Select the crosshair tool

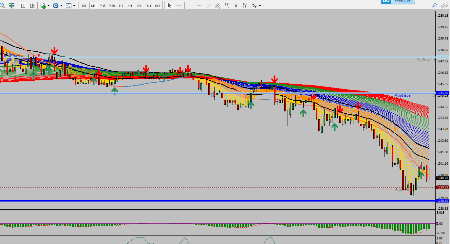click(179, 6)
